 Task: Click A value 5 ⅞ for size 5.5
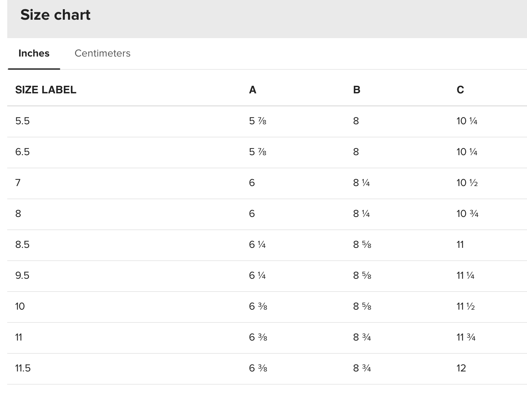pyautogui.click(x=258, y=121)
